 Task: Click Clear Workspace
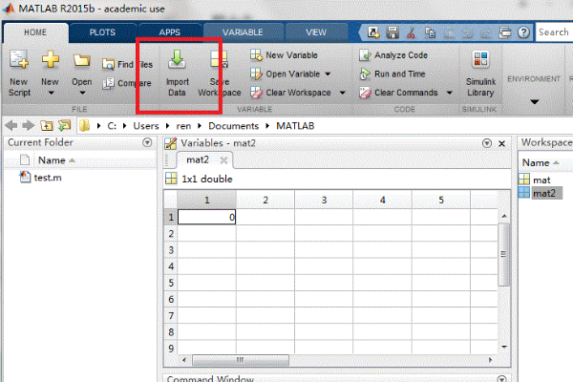coord(291,93)
